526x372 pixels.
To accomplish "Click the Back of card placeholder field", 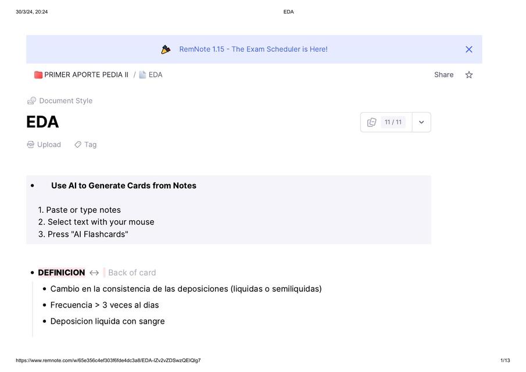I will point(132,273).
